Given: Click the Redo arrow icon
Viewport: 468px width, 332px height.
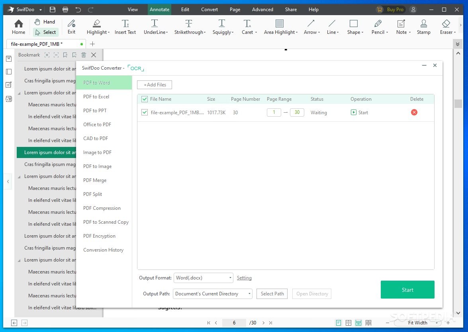Looking at the screenshot, I should (x=91, y=9).
